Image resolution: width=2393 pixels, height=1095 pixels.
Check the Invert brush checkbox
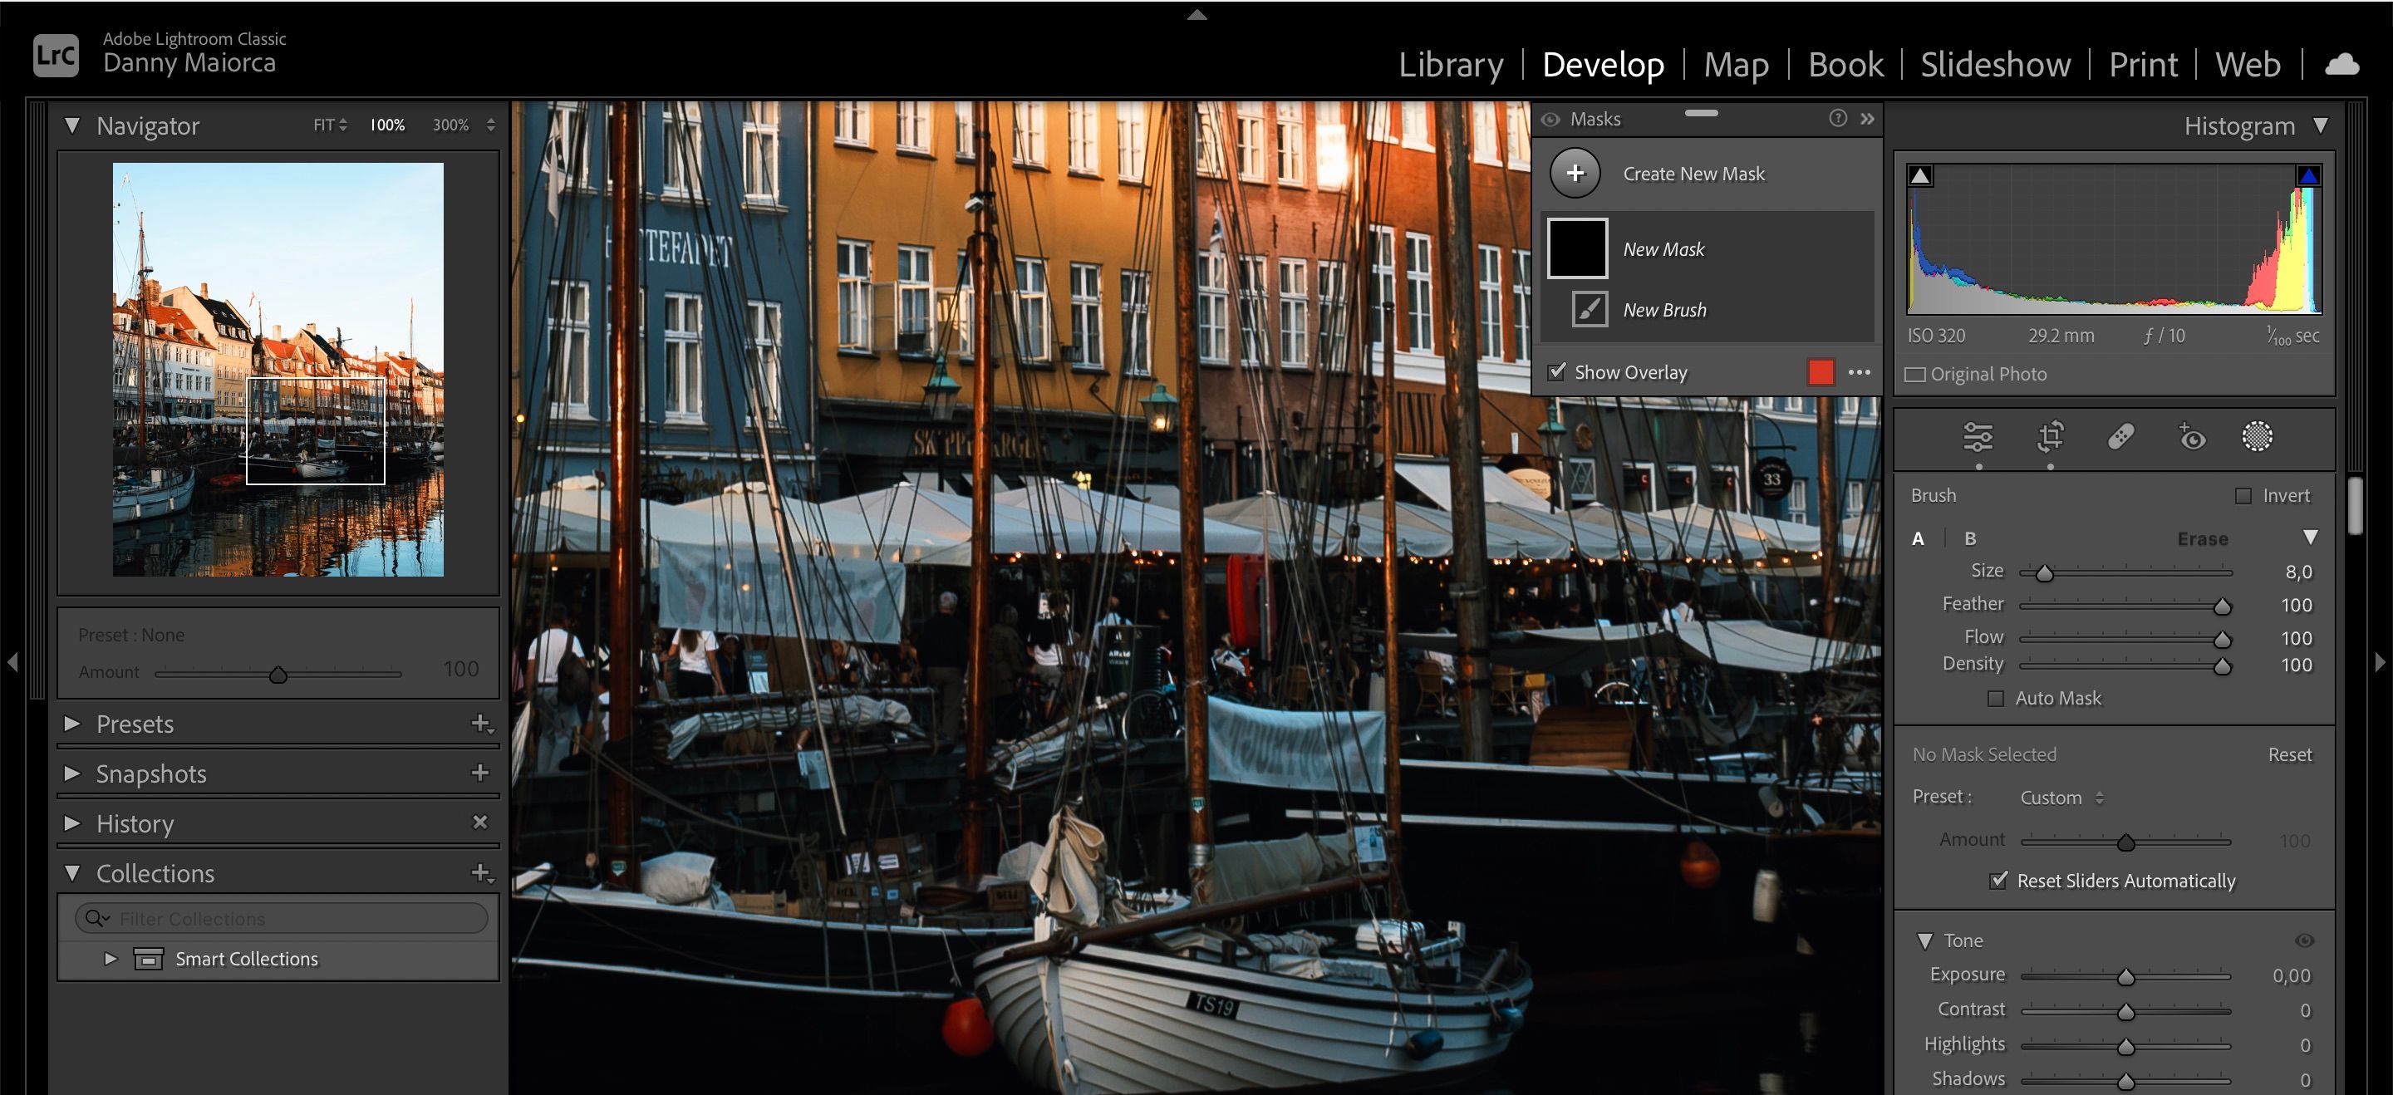click(2243, 495)
